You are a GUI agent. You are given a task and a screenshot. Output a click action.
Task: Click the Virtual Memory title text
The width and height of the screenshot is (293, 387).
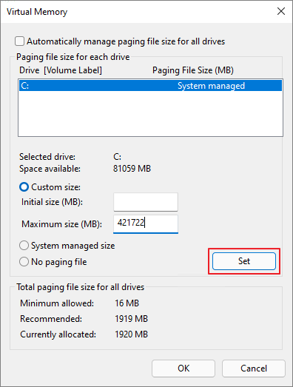pyautogui.click(x=37, y=12)
